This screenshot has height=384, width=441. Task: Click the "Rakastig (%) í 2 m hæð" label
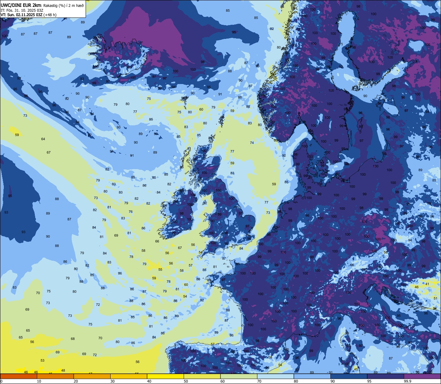click(x=63, y=5)
